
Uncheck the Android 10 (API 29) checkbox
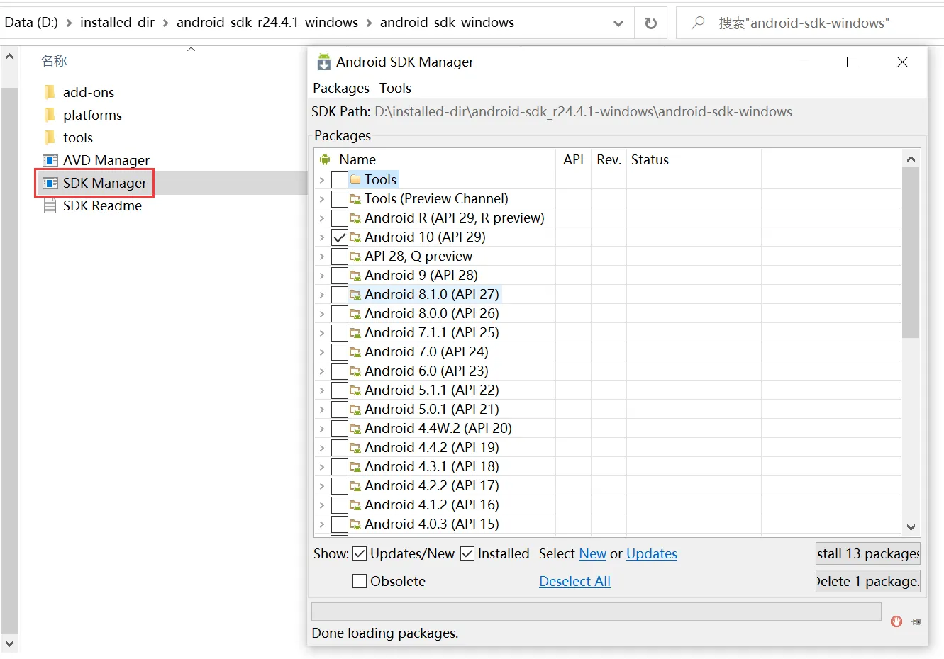coord(340,237)
